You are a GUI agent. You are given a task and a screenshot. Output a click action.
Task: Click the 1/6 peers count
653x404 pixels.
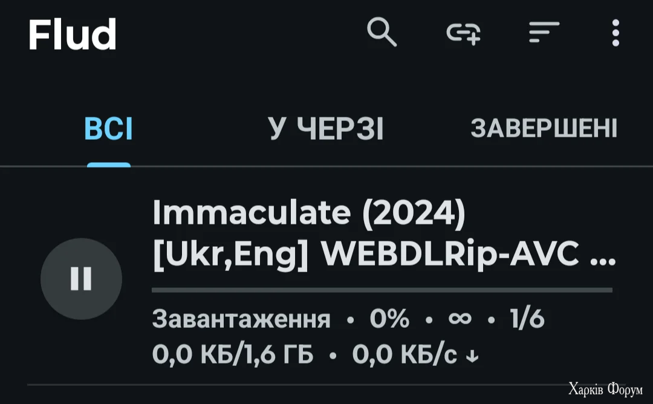527,319
